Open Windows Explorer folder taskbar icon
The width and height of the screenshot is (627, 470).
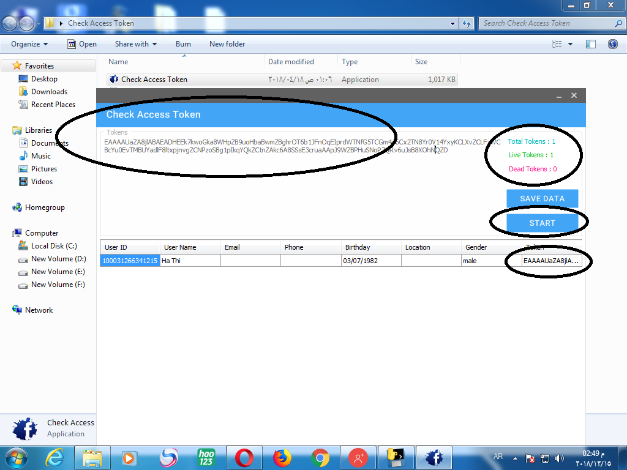[92, 458]
